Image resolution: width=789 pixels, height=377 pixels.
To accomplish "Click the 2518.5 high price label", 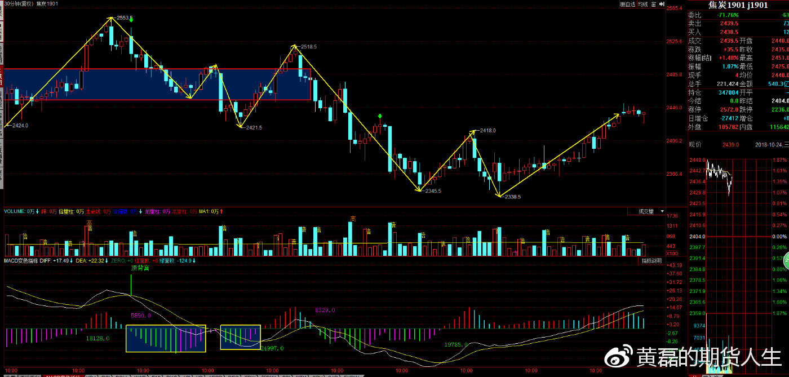I will tap(308, 47).
